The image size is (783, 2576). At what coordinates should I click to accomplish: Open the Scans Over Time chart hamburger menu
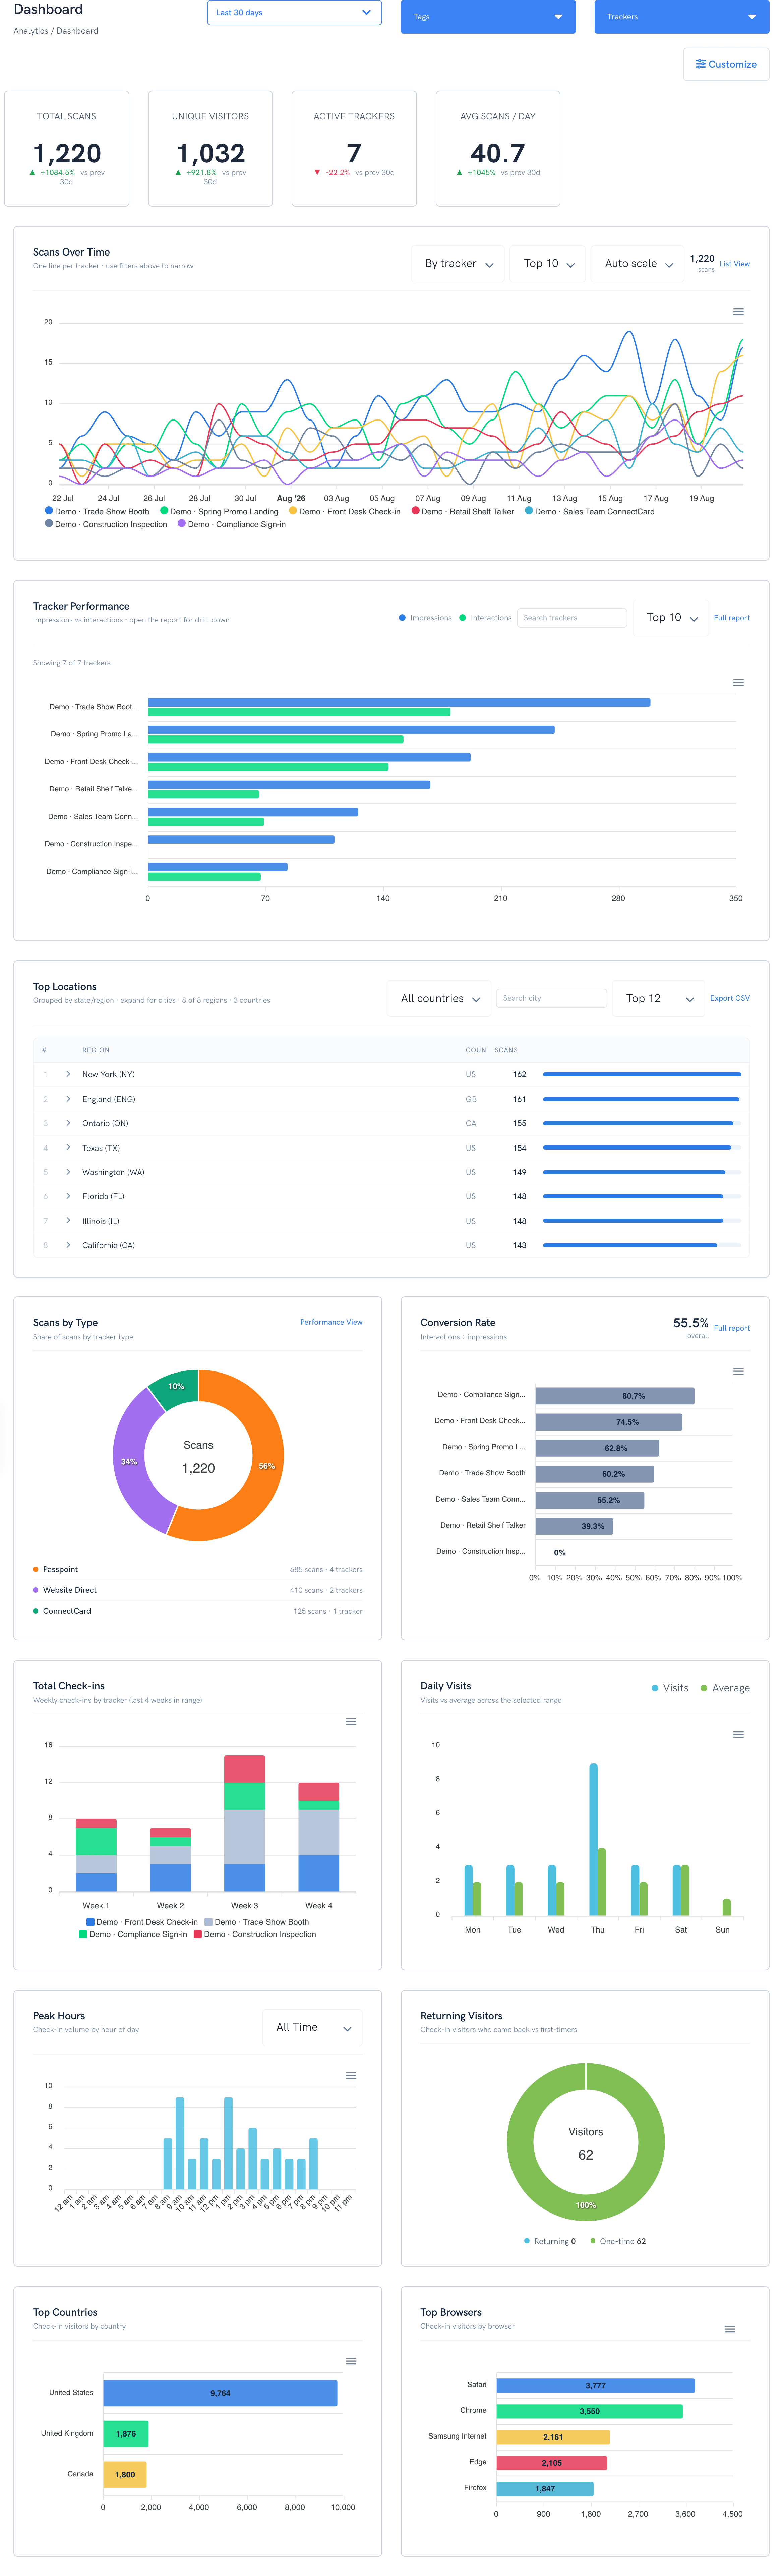pyautogui.click(x=738, y=312)
